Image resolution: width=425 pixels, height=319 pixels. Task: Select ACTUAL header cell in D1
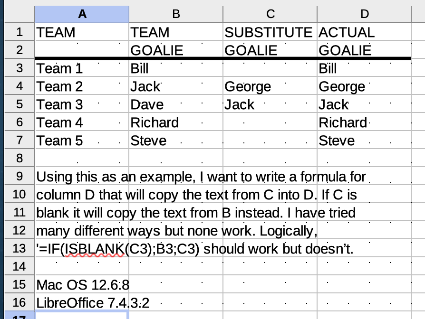(x=364, y=32)
